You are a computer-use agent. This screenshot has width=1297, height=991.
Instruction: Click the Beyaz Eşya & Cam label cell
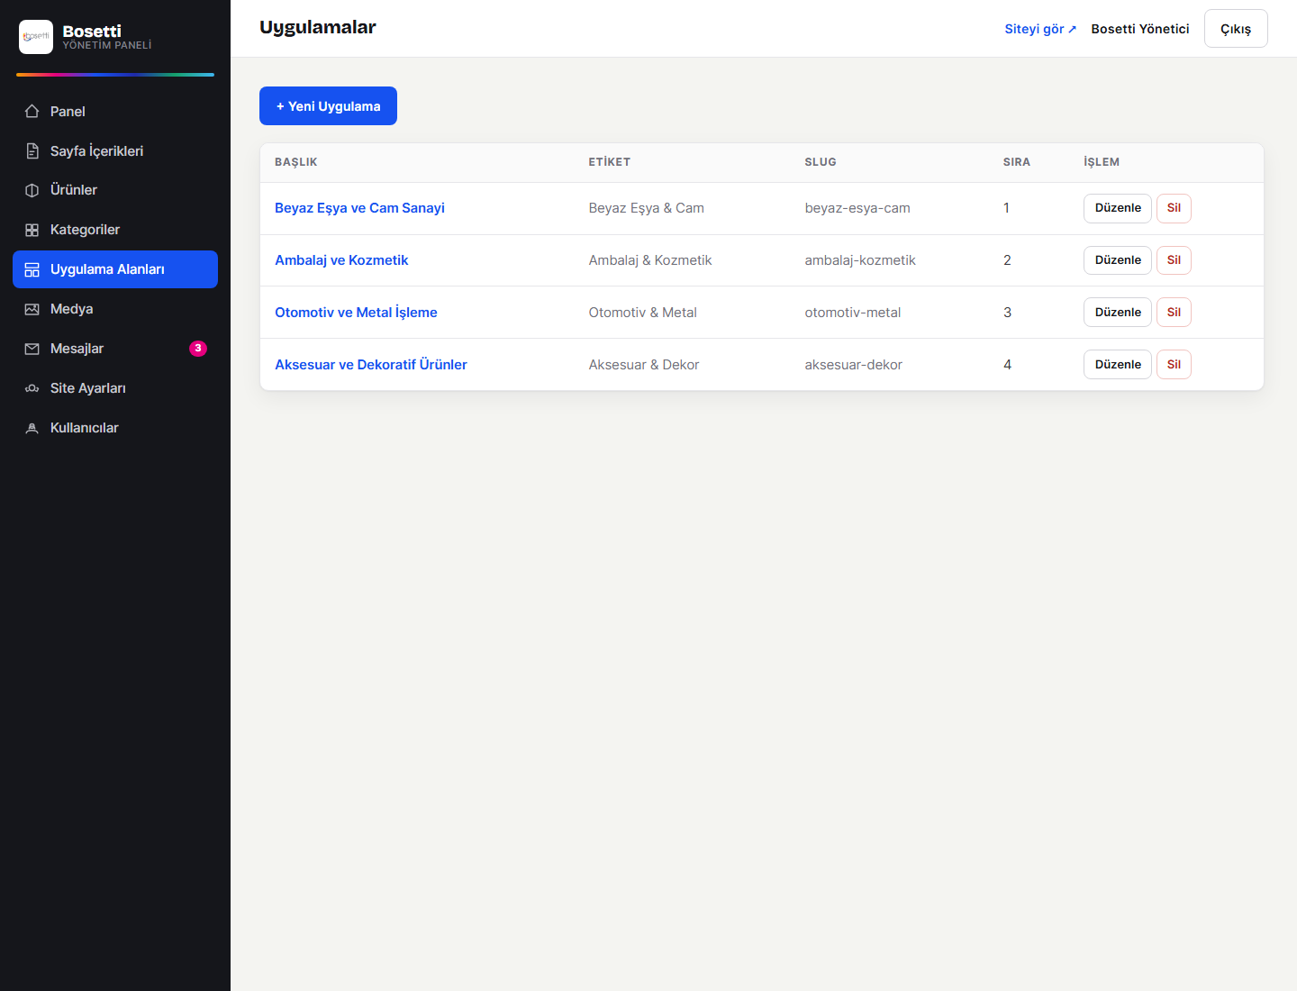[647, 208]
